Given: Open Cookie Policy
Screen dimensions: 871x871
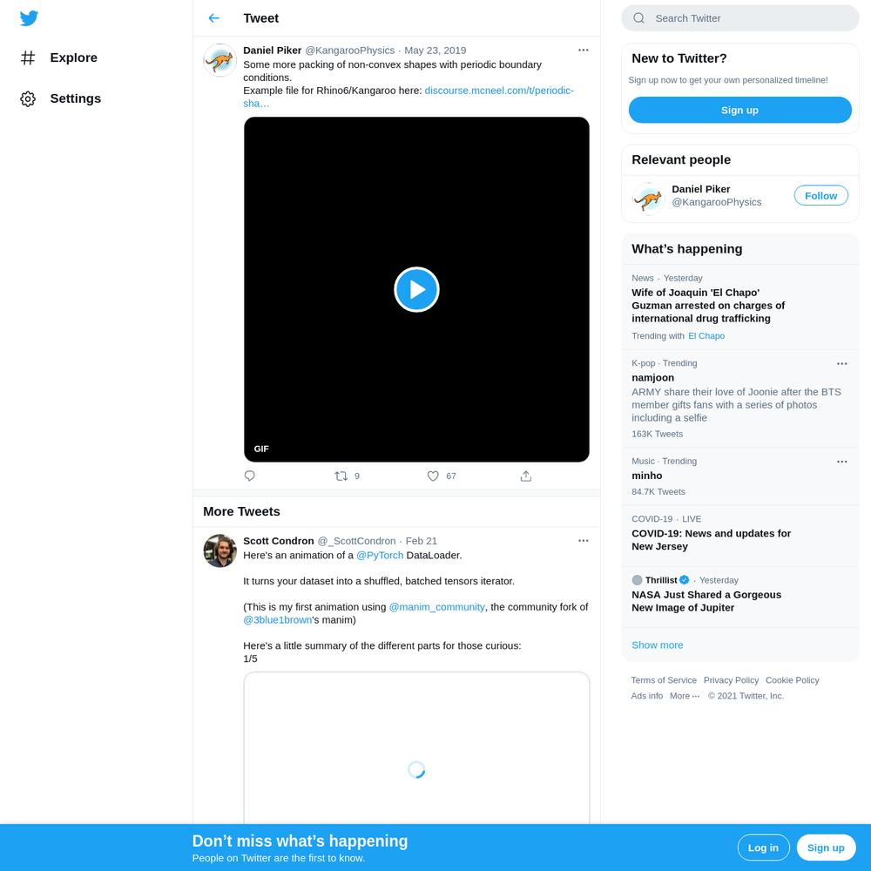Looking at the screenshot, I should click(792, 680).
